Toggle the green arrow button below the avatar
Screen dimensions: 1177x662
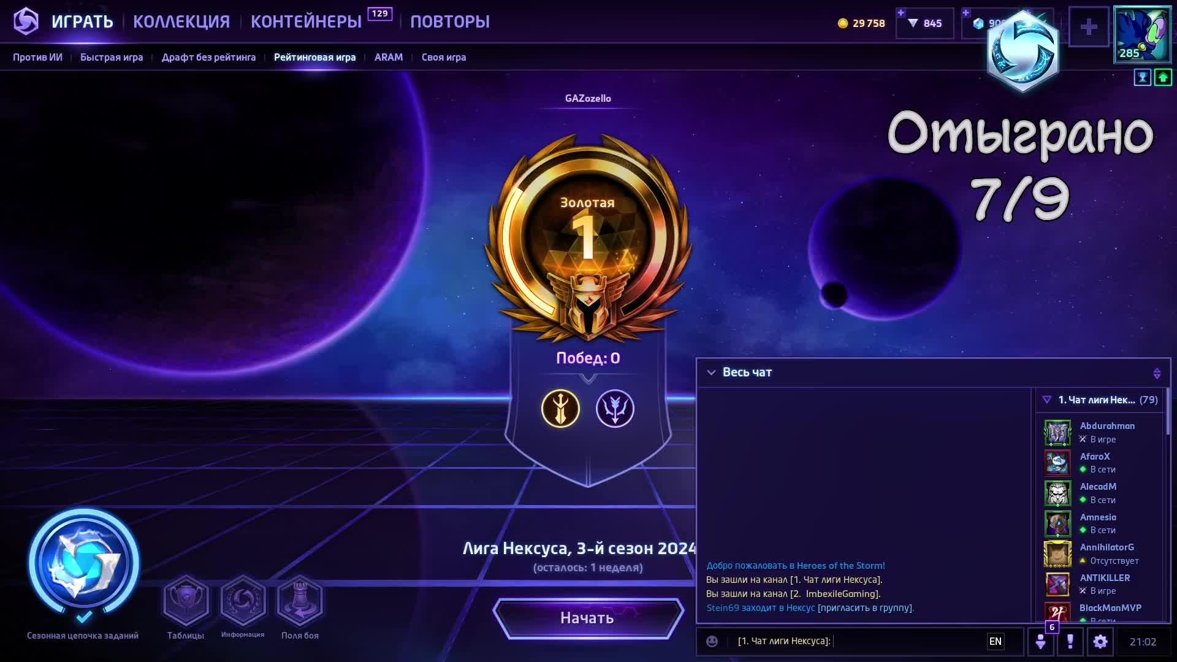pyautogui.click(x=1163, y=77)
